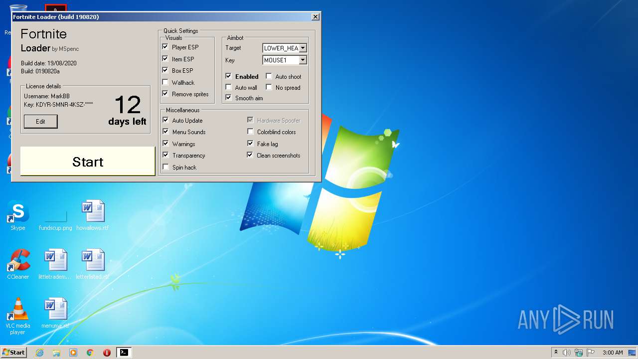Screen dimensions: 638x359
Task: Enable the Spin hack checkbox
Action: pos(165,167)
